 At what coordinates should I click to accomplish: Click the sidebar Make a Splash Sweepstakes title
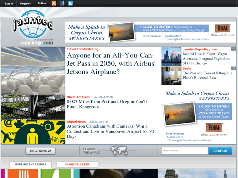click(197, 96)
